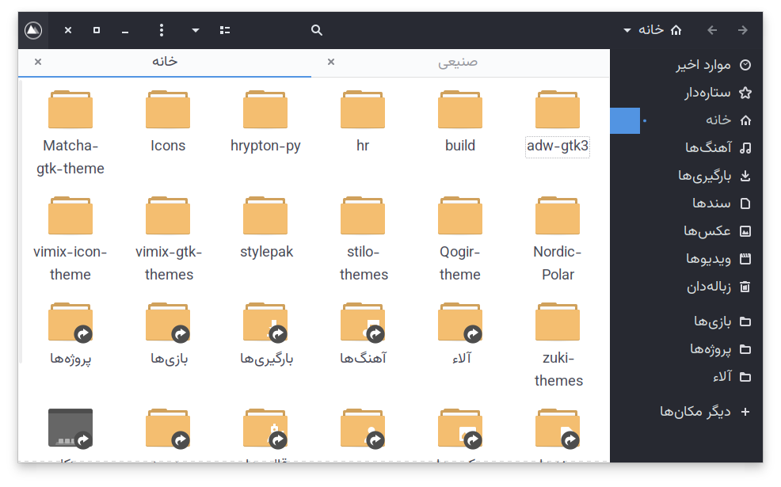781x487 pixels.
Task: Navigate forward using the forward arrow
Action: click(743, 29)
